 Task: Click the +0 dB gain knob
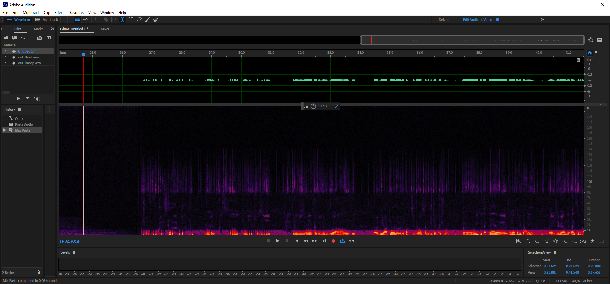313,106
